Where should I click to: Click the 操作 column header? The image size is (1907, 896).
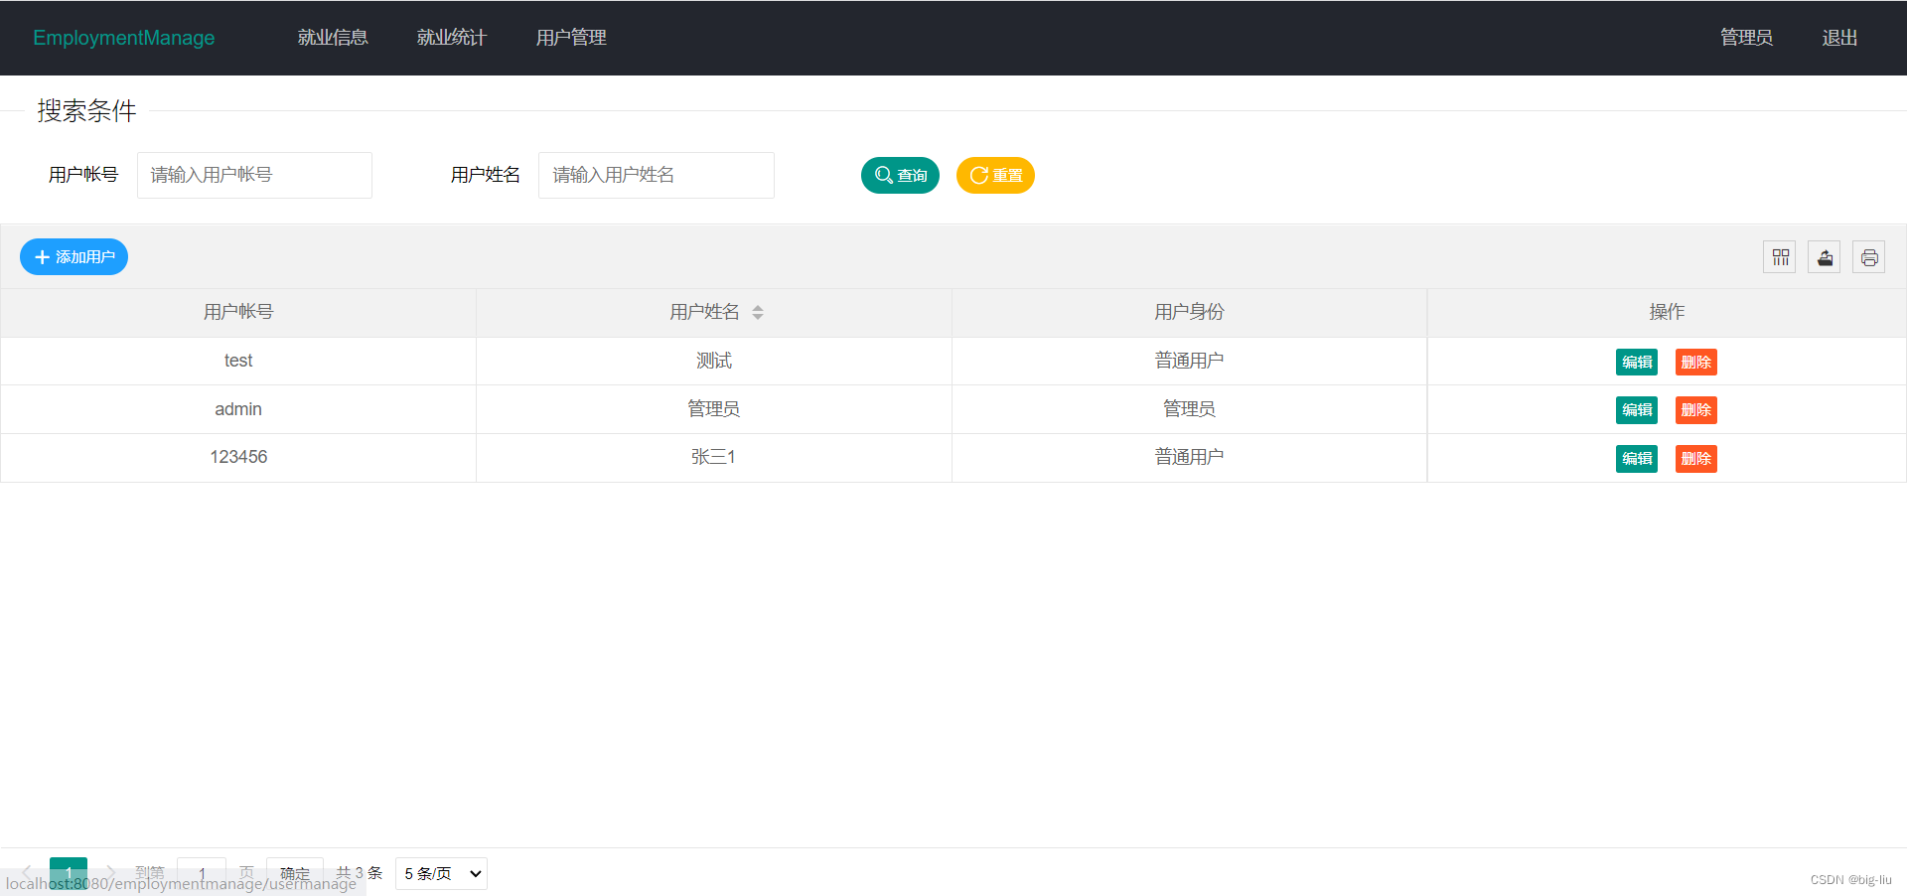coord(1667,312)
